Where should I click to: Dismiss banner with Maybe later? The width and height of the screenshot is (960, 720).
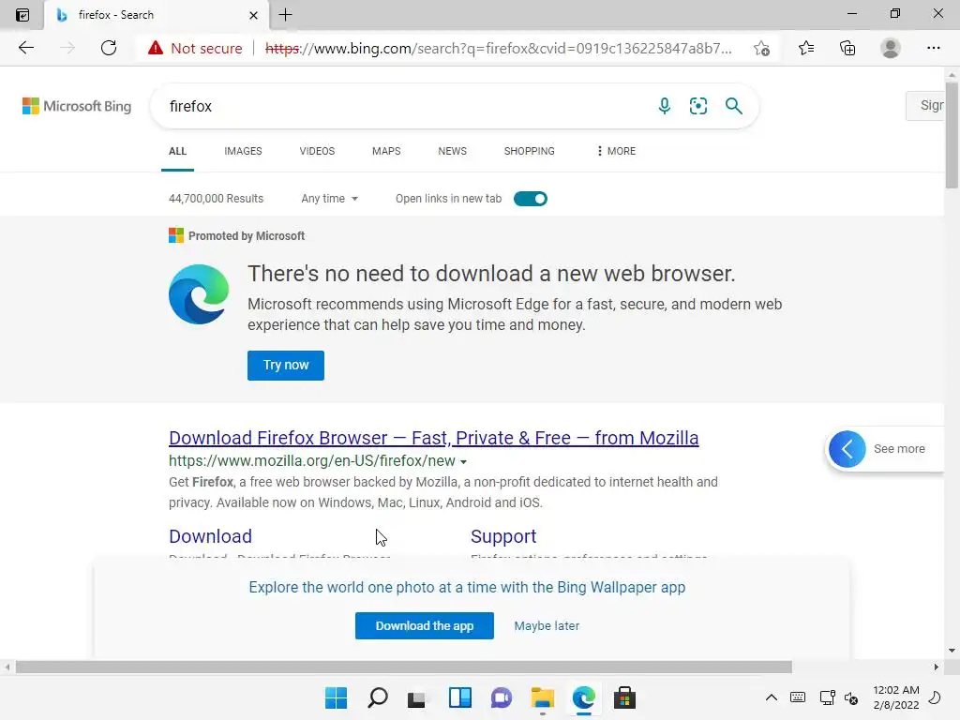(x=547, y=625)
